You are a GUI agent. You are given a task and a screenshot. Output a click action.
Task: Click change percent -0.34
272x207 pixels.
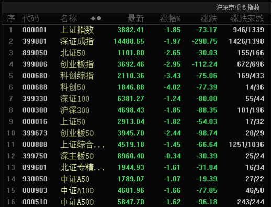[x=172, y=156]
